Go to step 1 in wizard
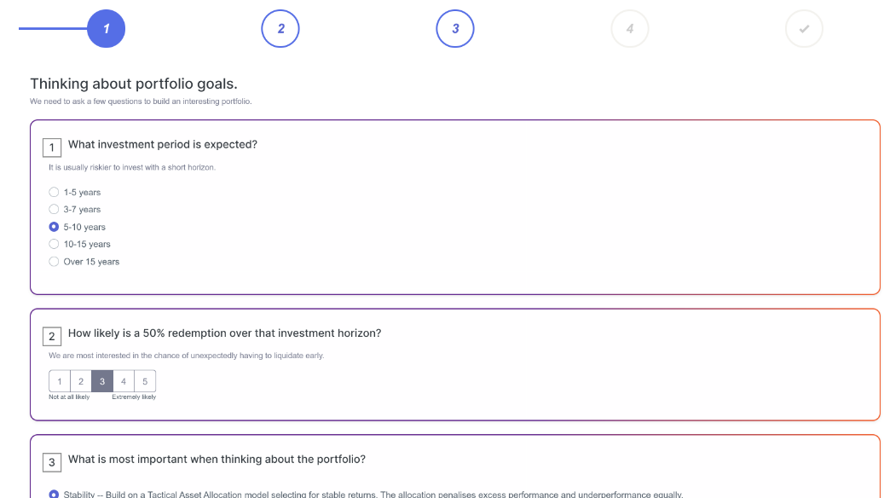Viewport: 884px width, 498px height. click(x=106, y=29)
